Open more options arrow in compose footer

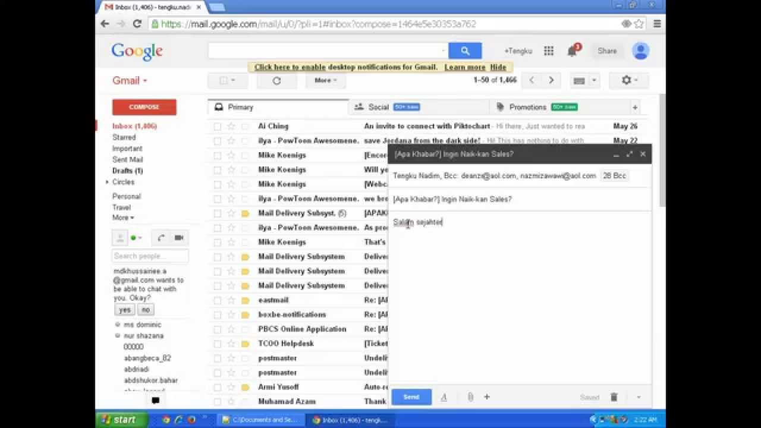(639, 397)
